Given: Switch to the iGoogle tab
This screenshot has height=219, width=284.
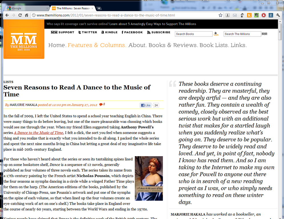Looking at the screenshot, I should click(24, 8).
